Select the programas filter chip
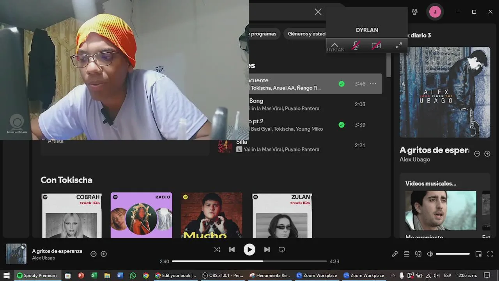Viewport: 499px width, 281px height. [x=264, y=34]
